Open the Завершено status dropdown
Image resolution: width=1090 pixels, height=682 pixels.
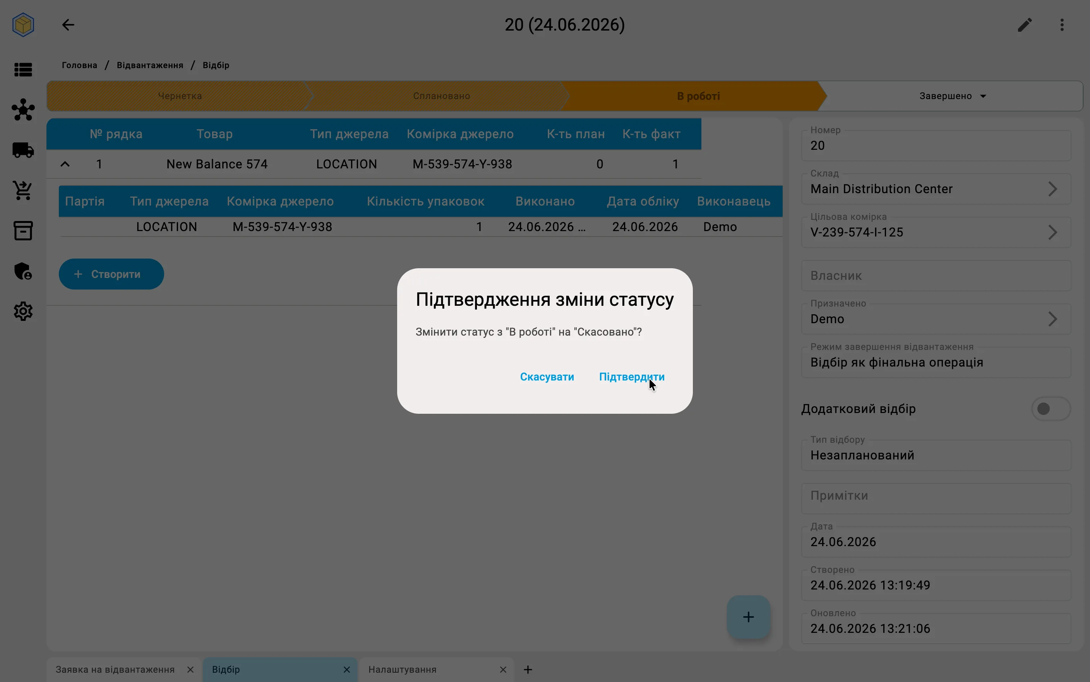coord(953,96)
